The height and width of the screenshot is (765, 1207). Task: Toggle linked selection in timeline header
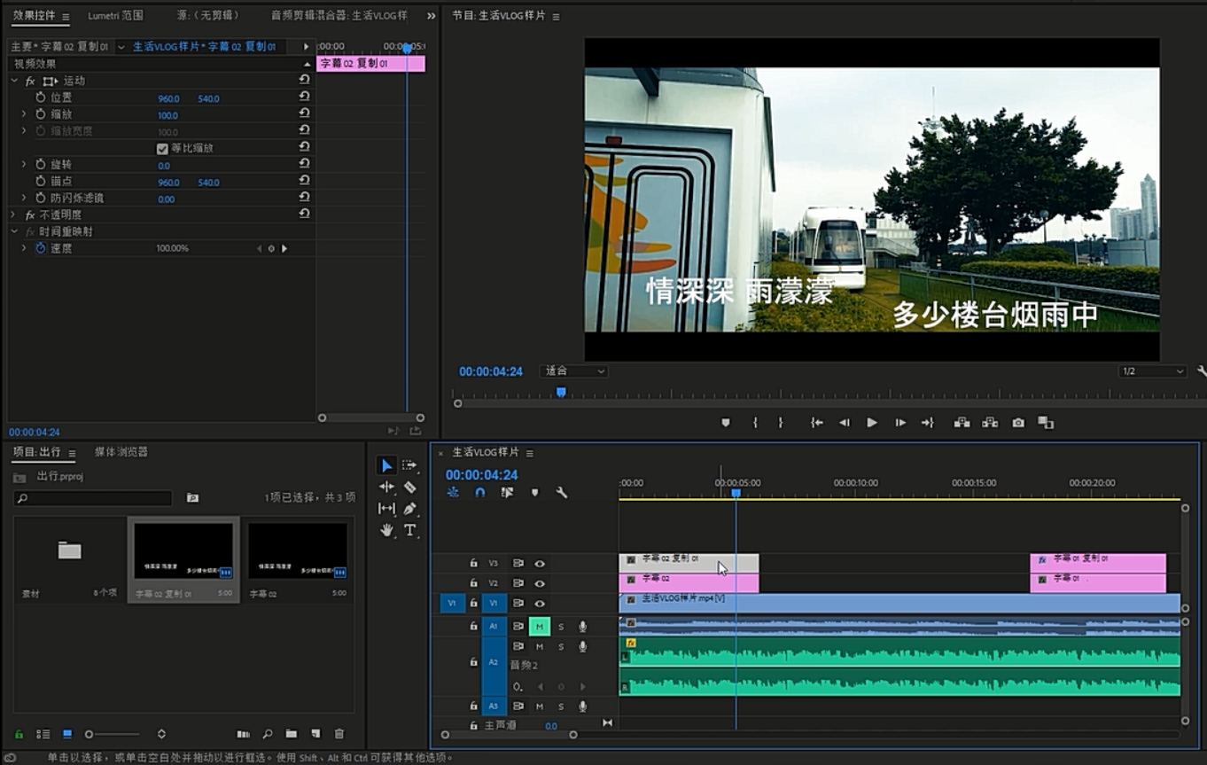point(507,492)
